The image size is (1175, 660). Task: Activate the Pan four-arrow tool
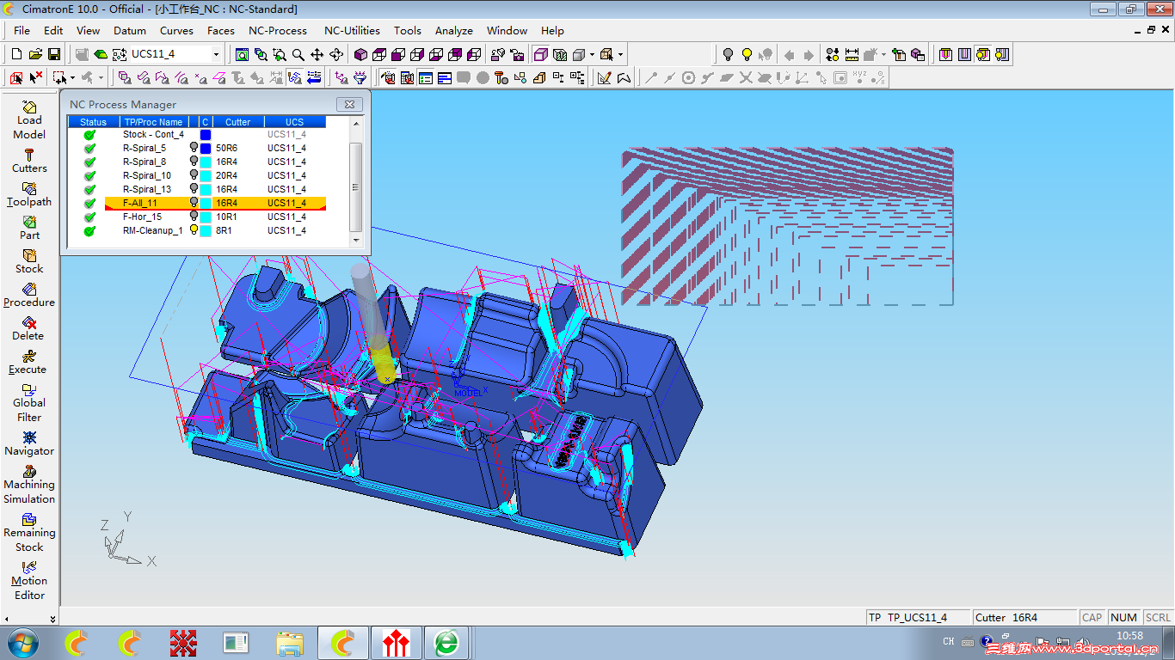317,54
